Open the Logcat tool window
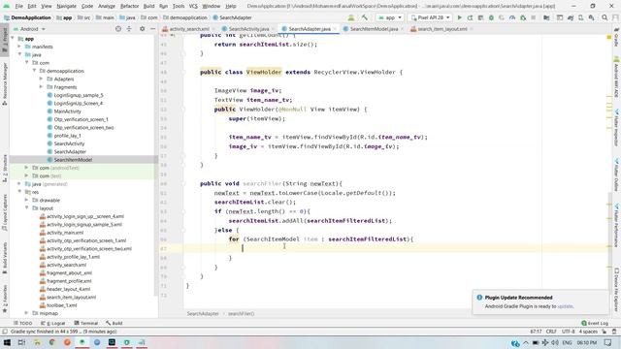The width and height of the screenshot is (621, 349). (x=53, y=323)
